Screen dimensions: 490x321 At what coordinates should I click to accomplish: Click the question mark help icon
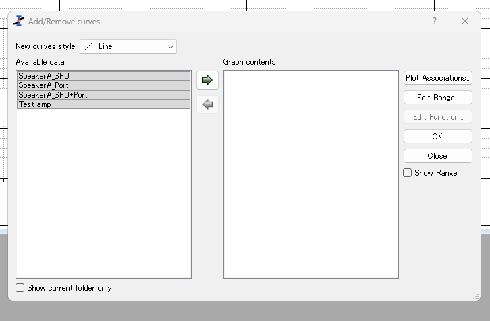tap(435, 21)
